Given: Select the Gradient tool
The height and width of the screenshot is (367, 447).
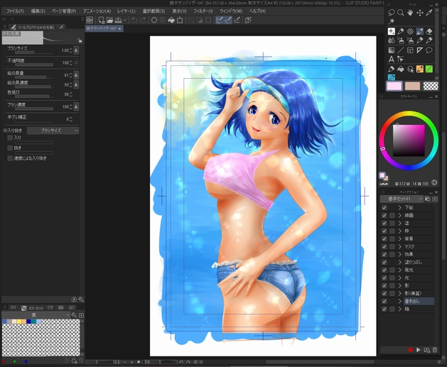Looking at the screenshot, I should pos(392,50).
